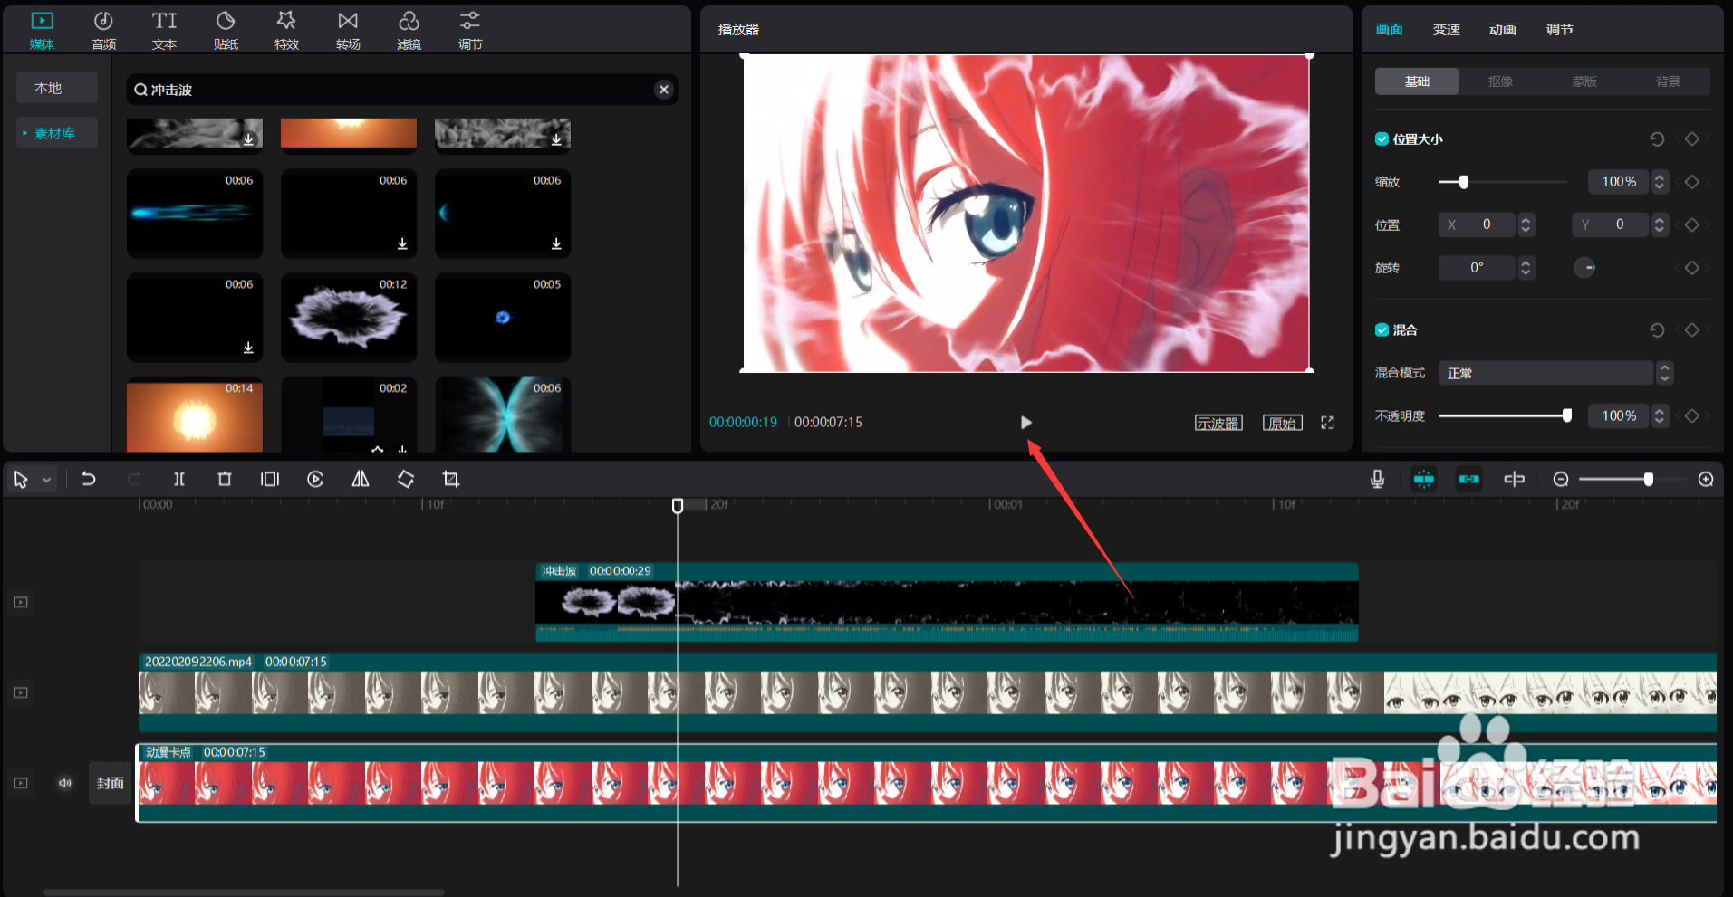Expand the 素材库 library item

tap(56, 133)
